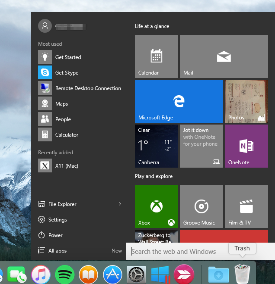Screen dimensions: 275x284
Task: Launch the purple OneNote tile
Action: tap(246, 146)
